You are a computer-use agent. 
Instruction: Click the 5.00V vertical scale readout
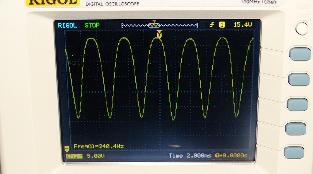coord(95,156)
